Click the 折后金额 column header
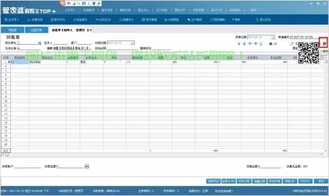329x196 pixels. 276,57
